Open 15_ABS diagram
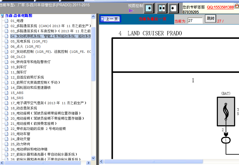This screenshot has width=239, height=165. click(17, 93)
